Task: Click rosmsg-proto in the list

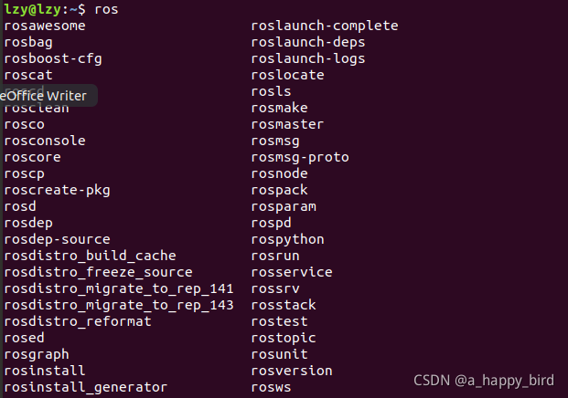Action: [300, 157]
